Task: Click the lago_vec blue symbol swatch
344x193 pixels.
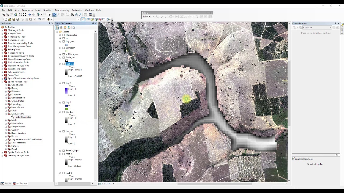Action: point(66,45)
